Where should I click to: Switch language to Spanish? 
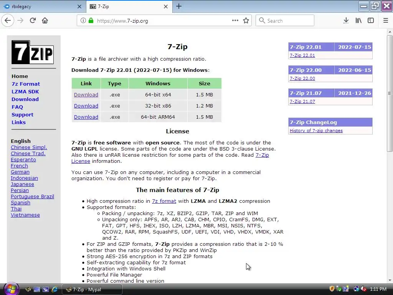(20, 203)
